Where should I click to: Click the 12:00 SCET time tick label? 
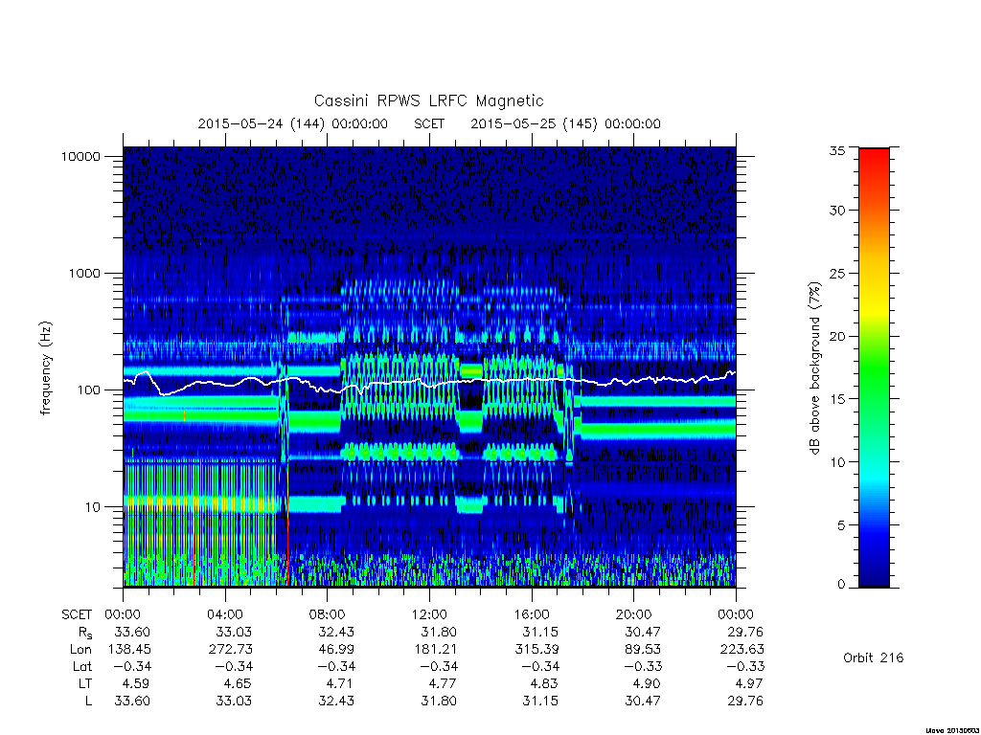tap(429, 614)
